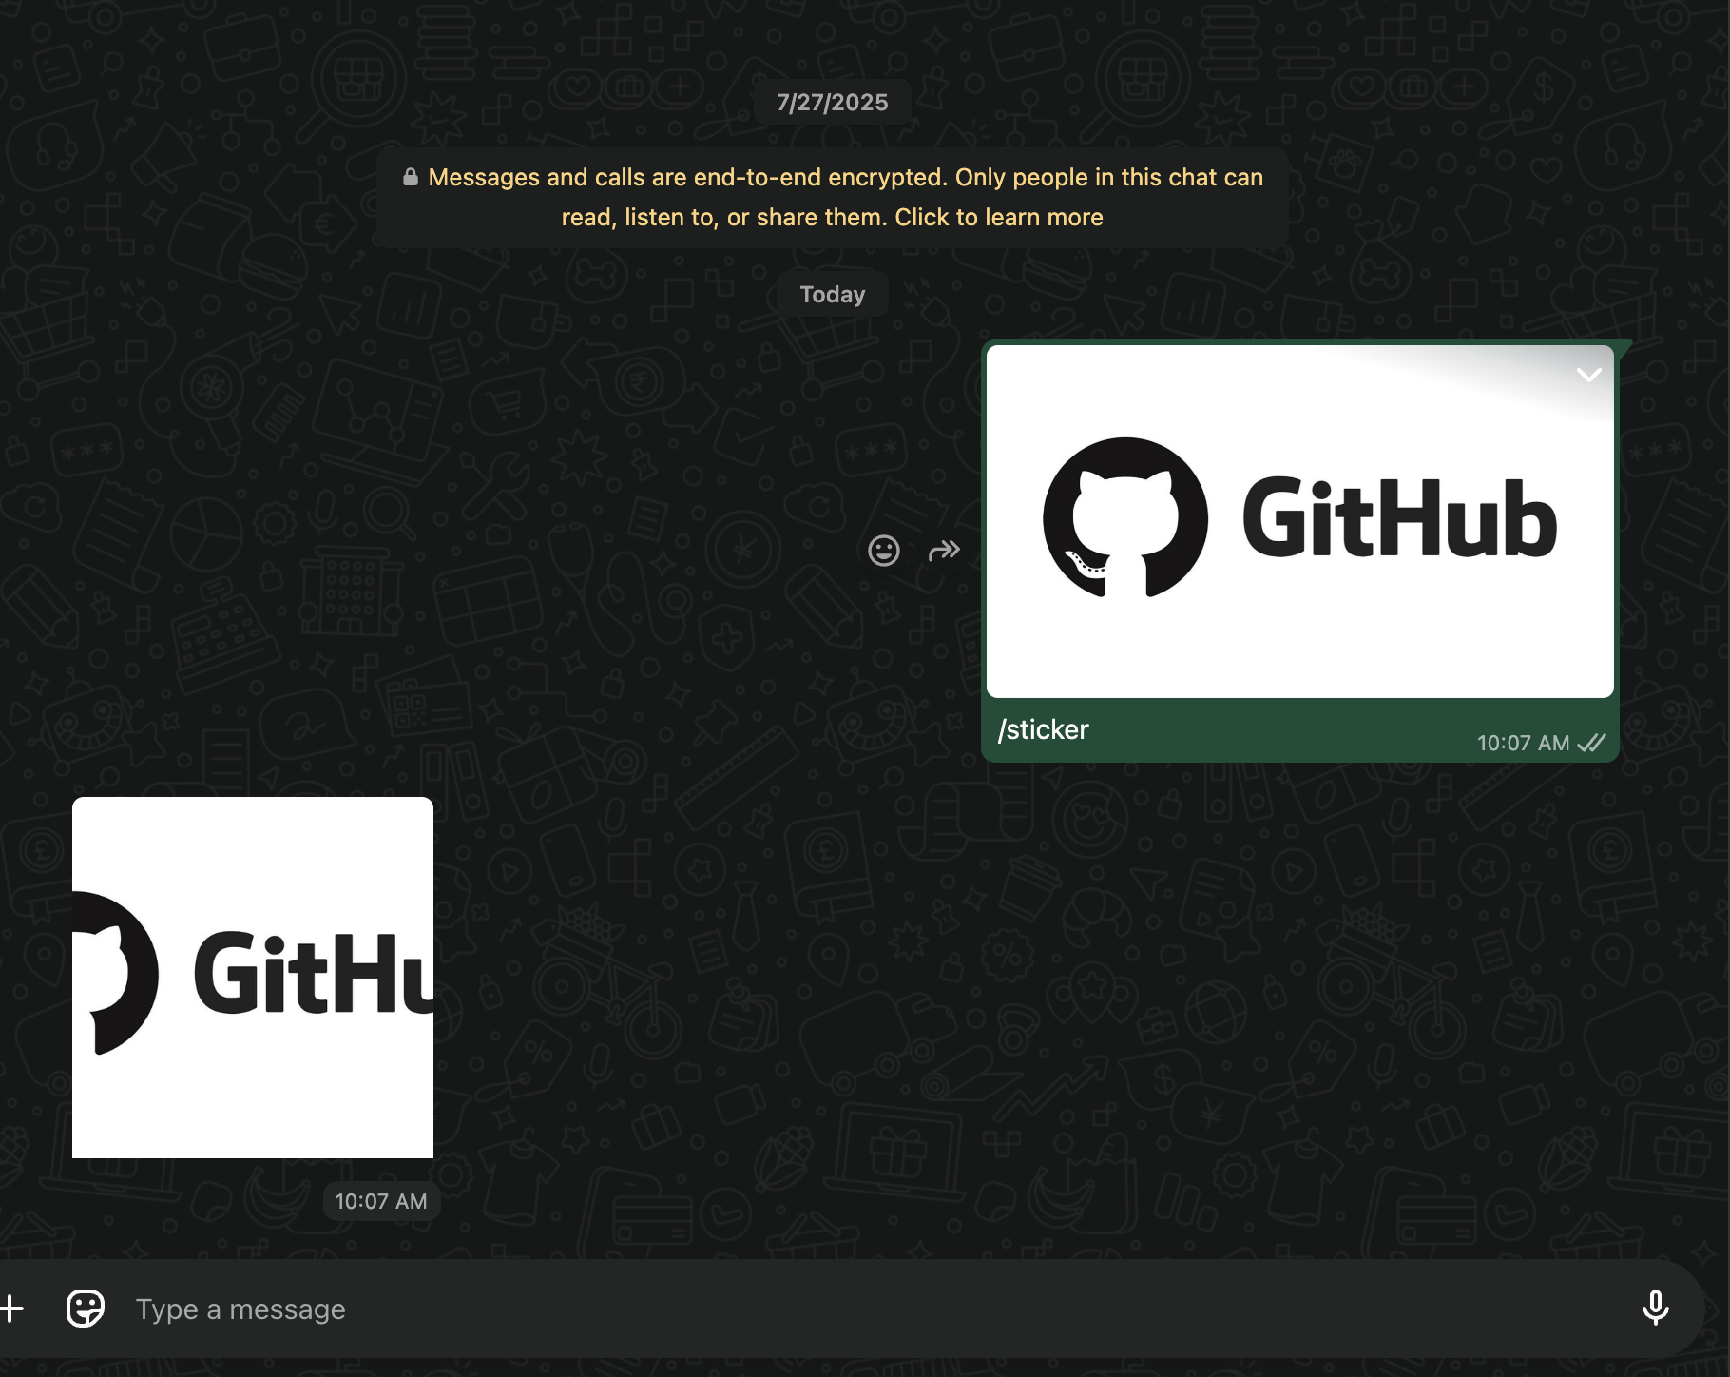Start recording a voice message
Viewport: 1730px width, 1377px height.
(1655, 1309)
